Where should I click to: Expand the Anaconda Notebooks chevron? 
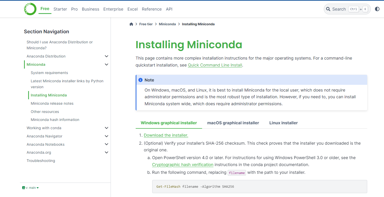[106, 144]
